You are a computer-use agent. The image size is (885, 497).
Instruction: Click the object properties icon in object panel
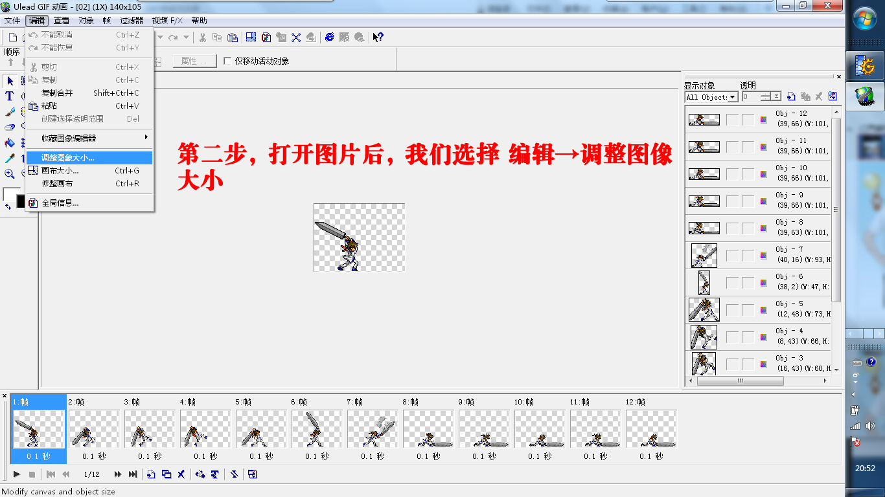[x=833, y=96]
